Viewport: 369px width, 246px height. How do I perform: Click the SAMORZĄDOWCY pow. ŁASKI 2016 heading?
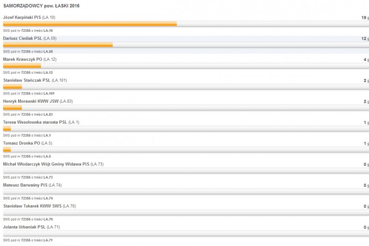[x=41, y=6]
